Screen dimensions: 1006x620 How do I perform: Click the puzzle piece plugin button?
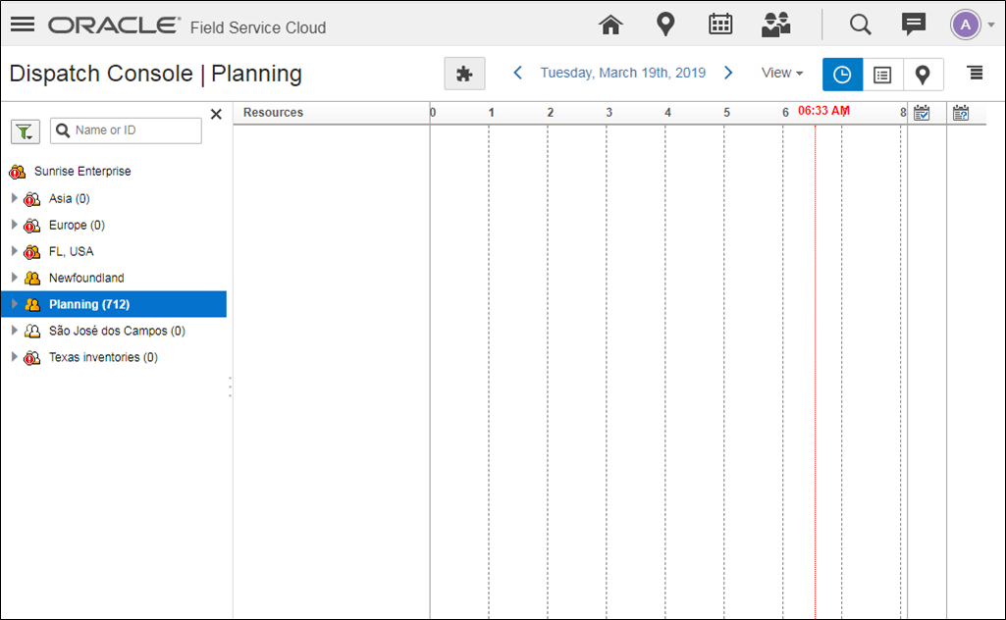point(464,74)
